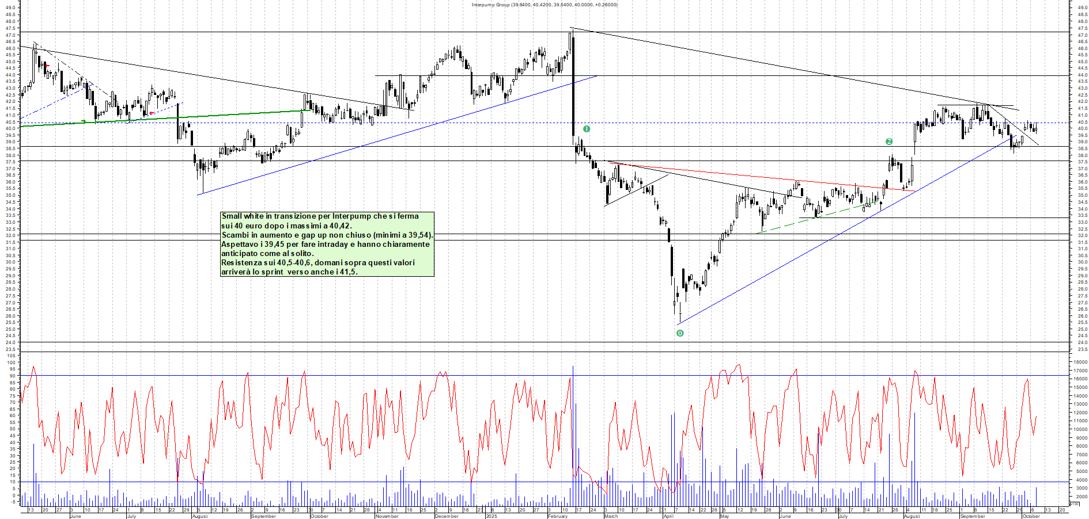The image size is (1089, 519).
Task: Select the green annotation text box
Action: [327, 244]
